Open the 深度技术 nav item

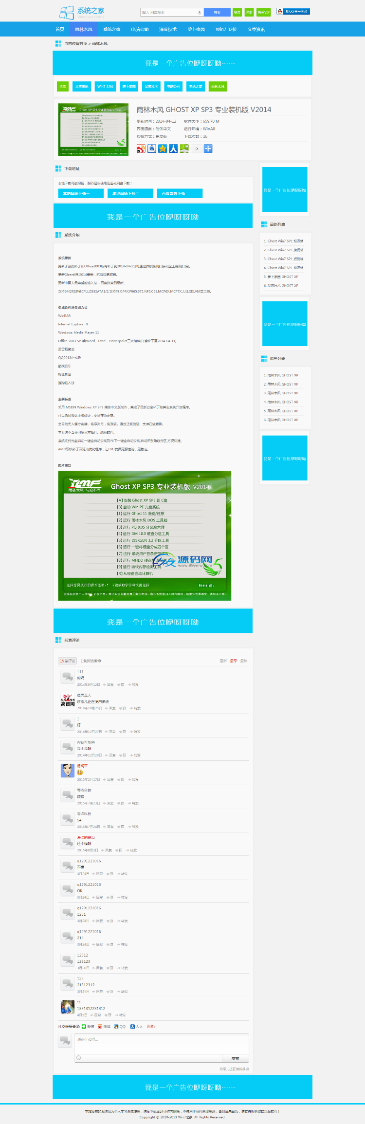coord(168,29)
